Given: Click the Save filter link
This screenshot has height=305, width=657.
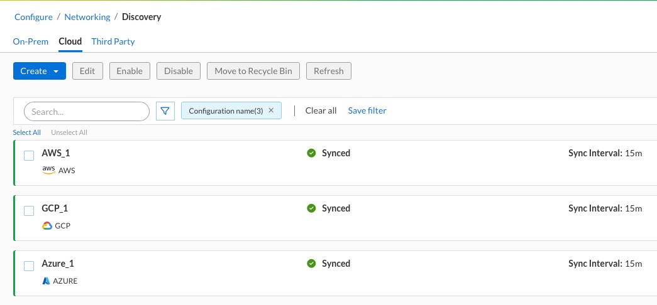Looking at the screenshot, I should coord(367,110).
